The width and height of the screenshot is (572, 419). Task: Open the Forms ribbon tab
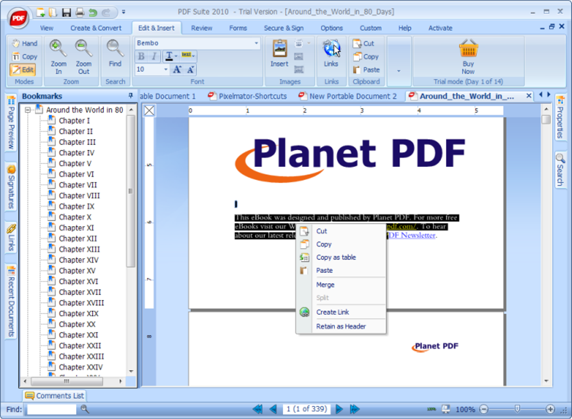[238, 28]
